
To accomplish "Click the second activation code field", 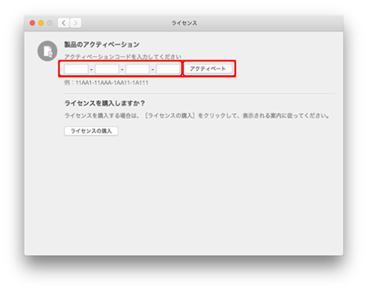I will tap(107, 69).
